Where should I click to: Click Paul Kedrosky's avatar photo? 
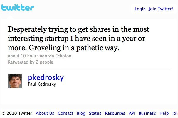(x=15, y=81)
